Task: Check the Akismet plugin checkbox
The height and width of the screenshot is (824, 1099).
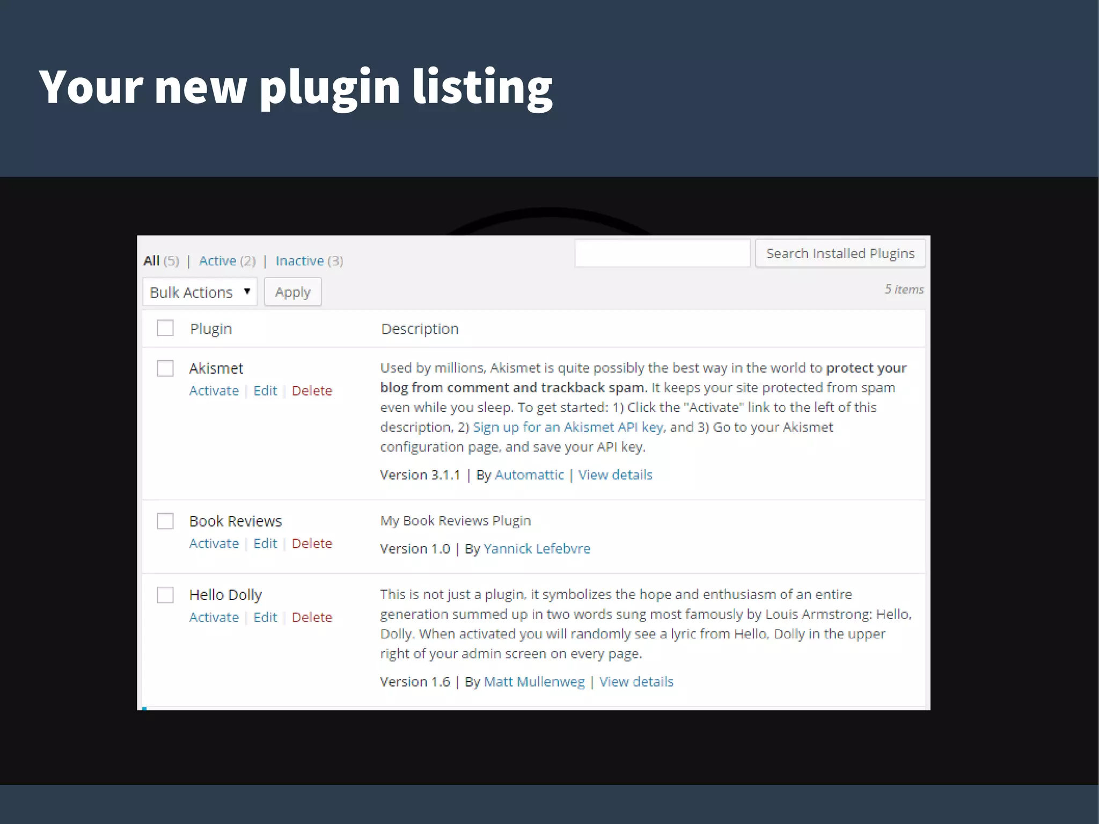Action: pyautogui.click(x=165, y=368)
